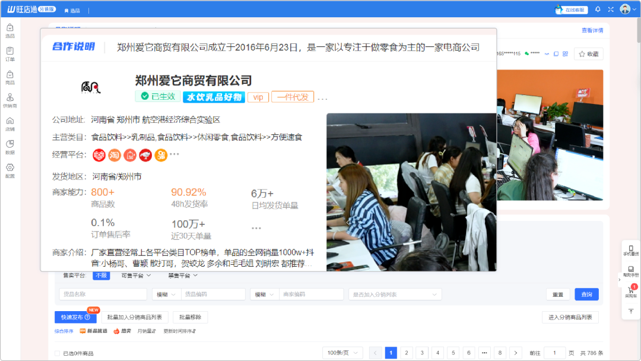Click the company logo in the popup card
The height and width of the screenshot is (361, 641).
(x=91, y=87)
